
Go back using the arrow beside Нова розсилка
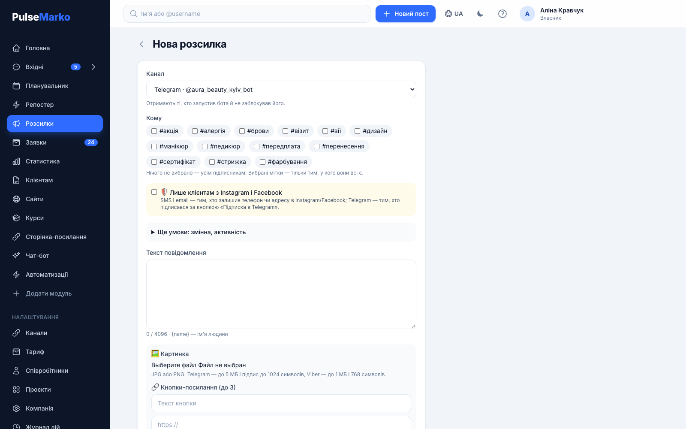[141, 44]
